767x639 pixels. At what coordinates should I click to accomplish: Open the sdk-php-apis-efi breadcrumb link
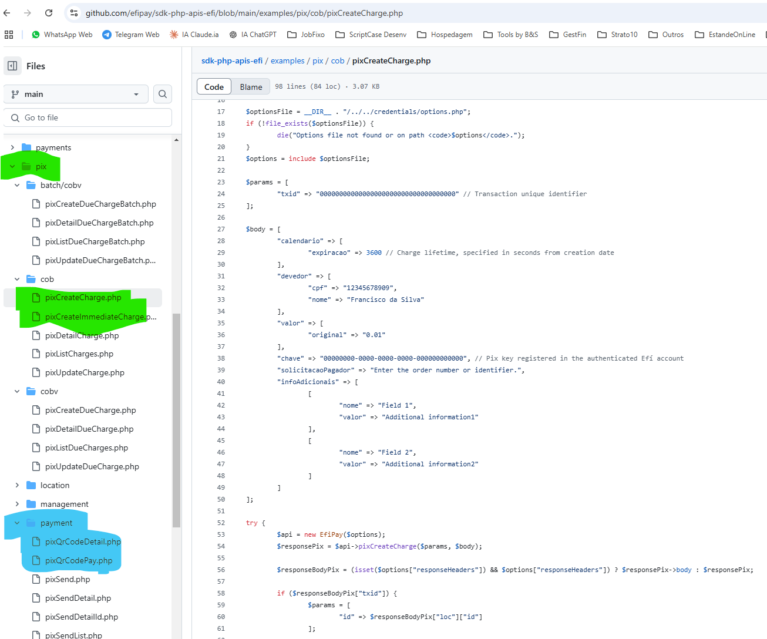pos(232,60)
